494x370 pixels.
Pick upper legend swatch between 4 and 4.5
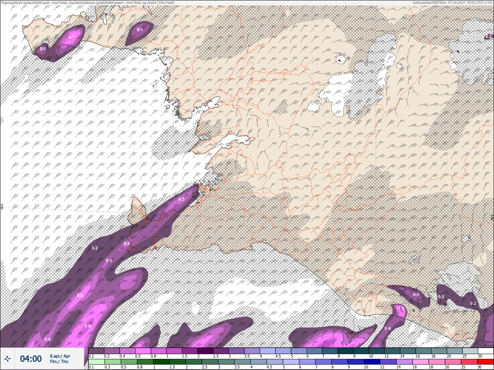269,351
